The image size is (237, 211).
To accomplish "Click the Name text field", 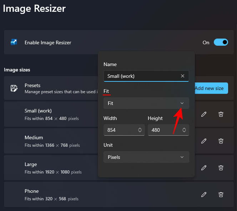I will point(141,76).
